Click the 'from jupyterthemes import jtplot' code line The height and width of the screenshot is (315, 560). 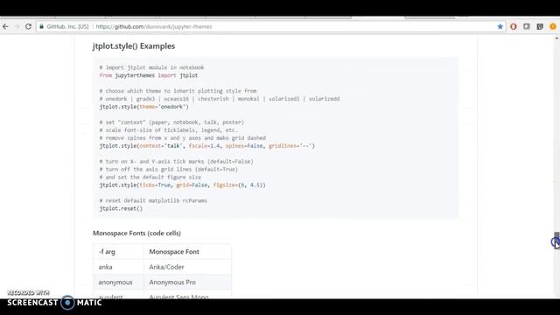coord(149,75)
